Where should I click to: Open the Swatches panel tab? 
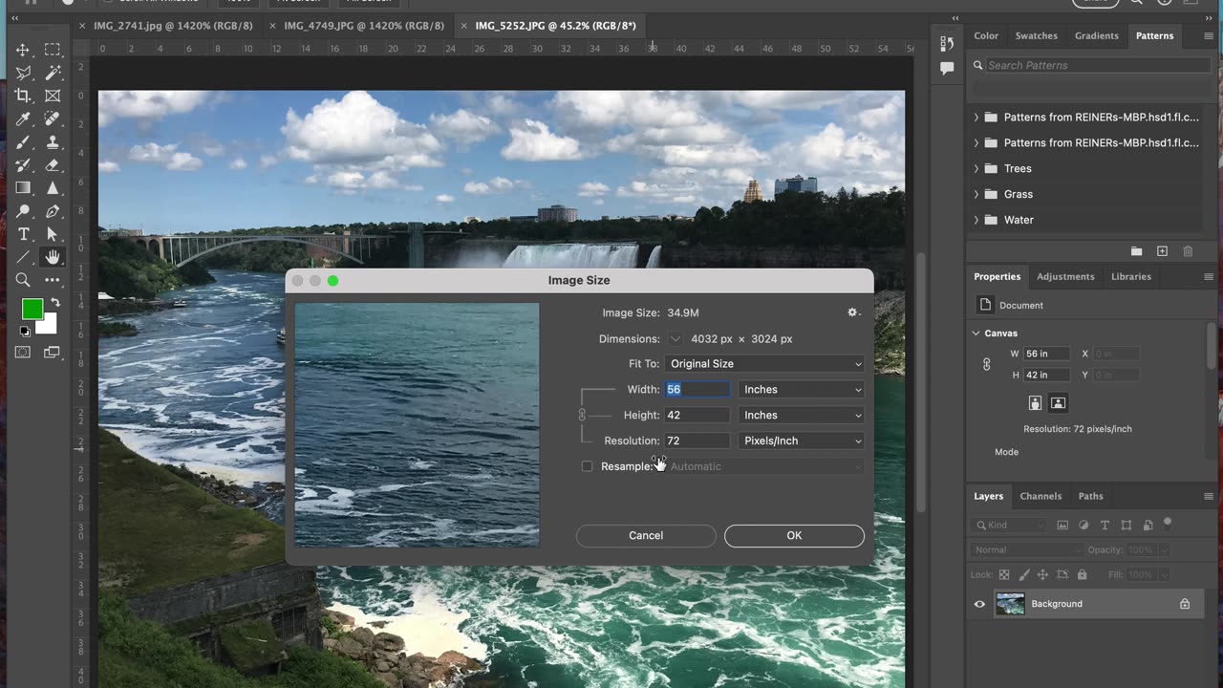pos(1036,35)
